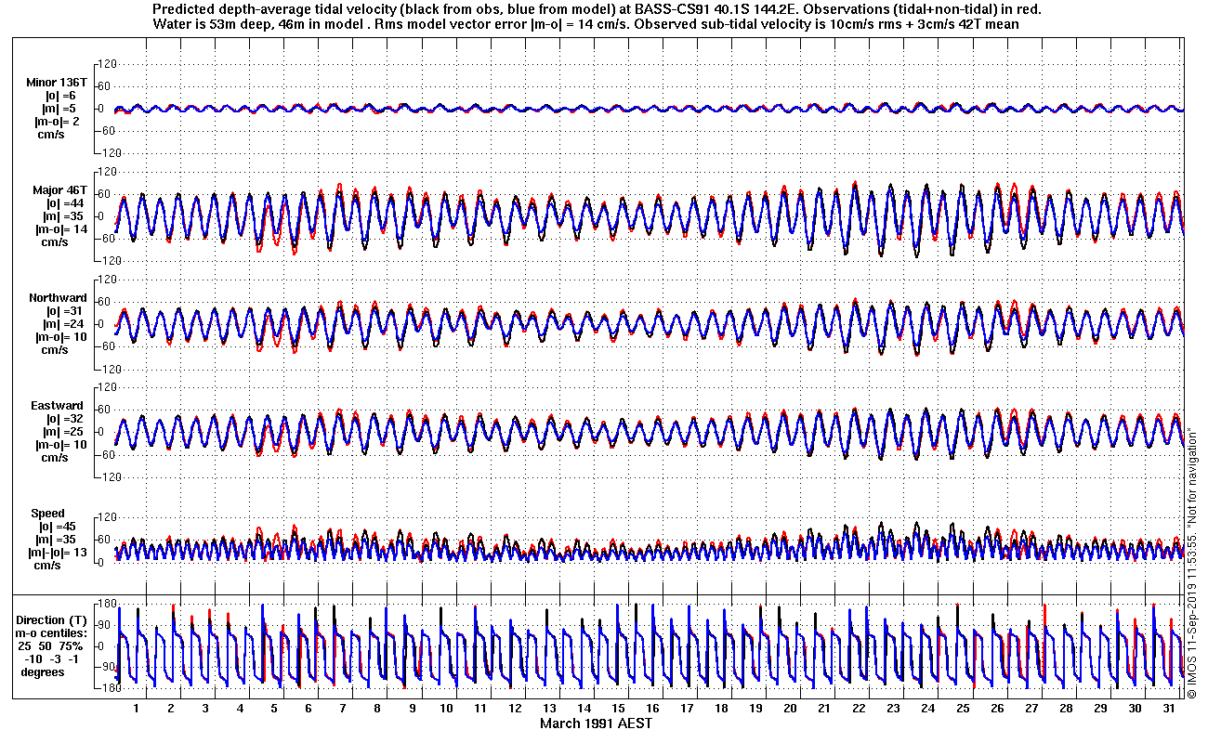This screenshot has width=1208, height=743.
Task: Click the 180 tick of the Direction panel
Action: coord(105,604)
